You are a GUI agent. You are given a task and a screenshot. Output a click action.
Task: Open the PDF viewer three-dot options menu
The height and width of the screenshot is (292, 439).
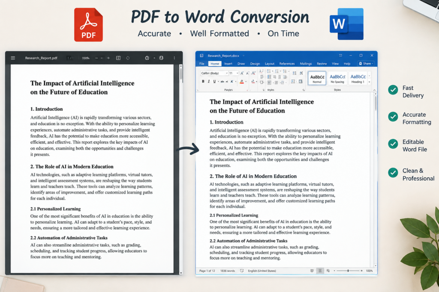pos(174,58)
